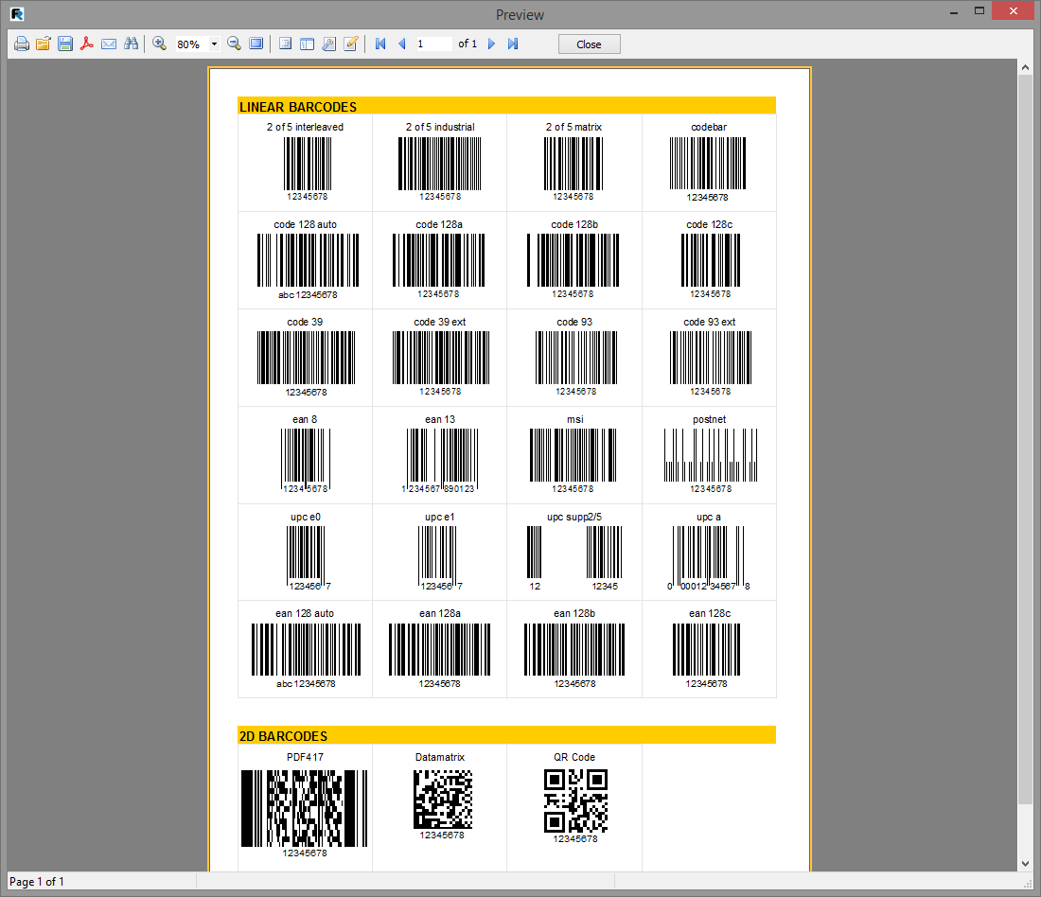This screenshot has width=1041, height=897.
Task: Click the 'abc12345678' text under code 128 auto
Action: tap(308, 295)
